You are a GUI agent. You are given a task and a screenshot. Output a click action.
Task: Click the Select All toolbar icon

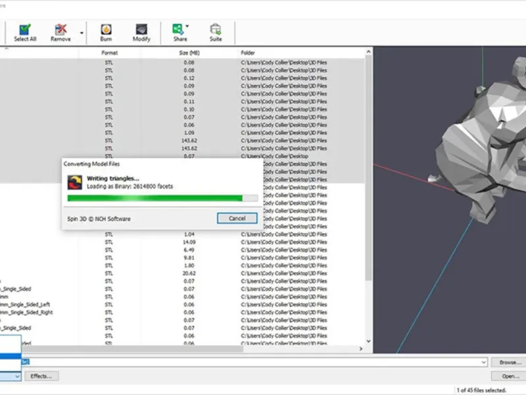point(25,32)
